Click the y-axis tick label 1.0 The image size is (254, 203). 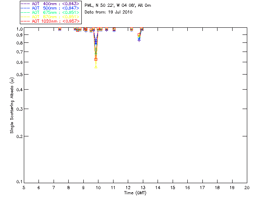[x=19, y=29]
